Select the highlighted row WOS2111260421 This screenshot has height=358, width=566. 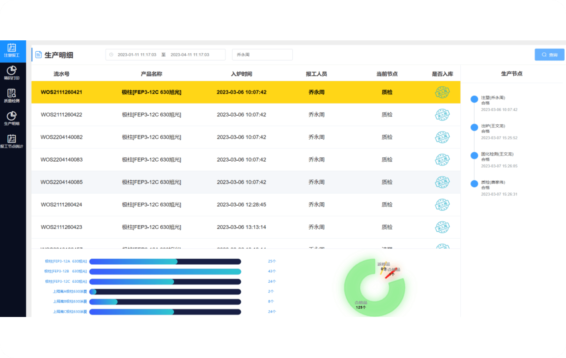(x=246, y=92)
